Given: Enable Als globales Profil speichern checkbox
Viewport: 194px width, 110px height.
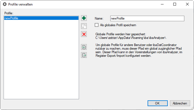Looking at the screenshot, I should (97, 25).
